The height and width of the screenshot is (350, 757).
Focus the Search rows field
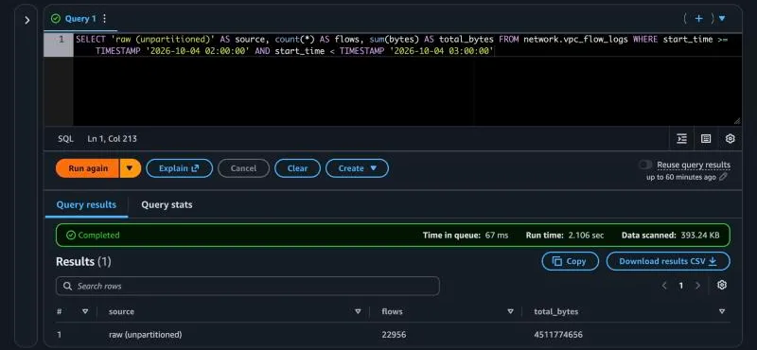click(248, 287)
